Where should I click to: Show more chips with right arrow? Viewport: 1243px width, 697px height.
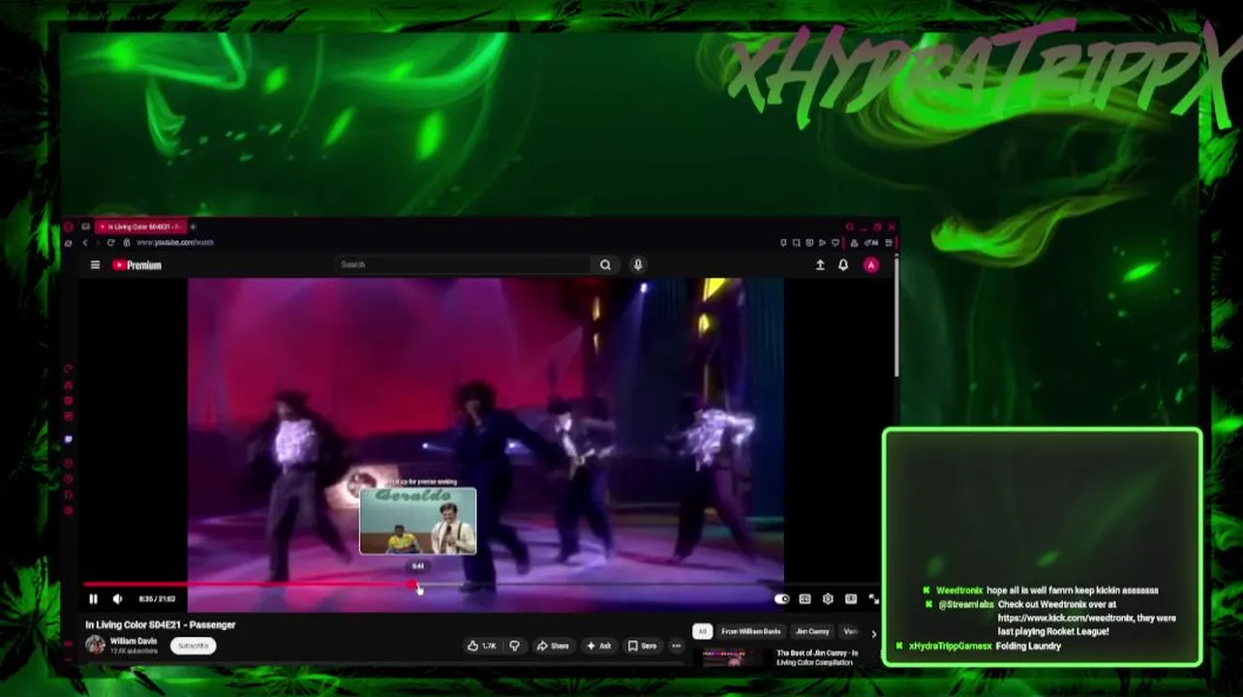[873, 633]
